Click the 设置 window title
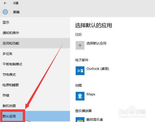The height and width of the screenshot is (122, 155). point(16,3)
